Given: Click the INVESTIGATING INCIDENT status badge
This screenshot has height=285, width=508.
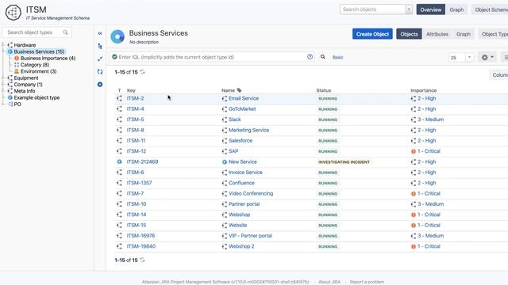Looking at the screenshot, I should [344, 161].
